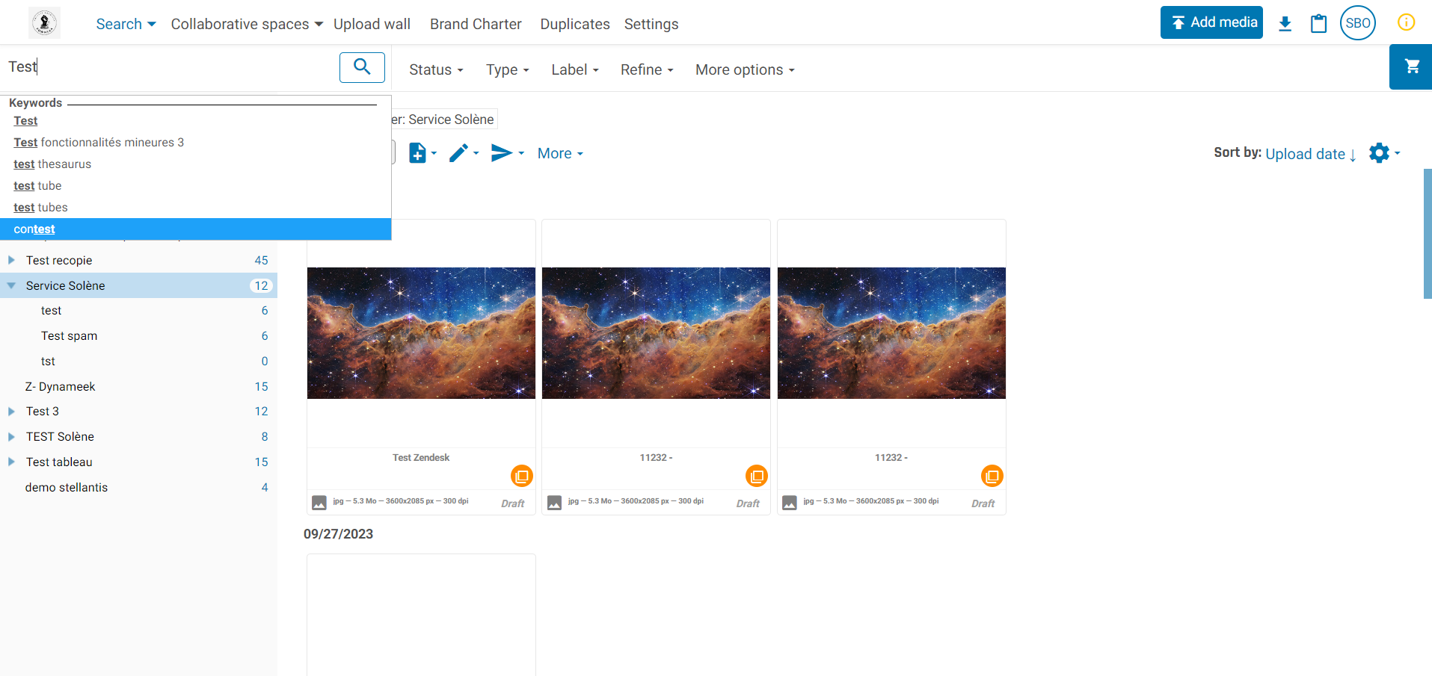The width and height of the screenshot is (1432, 676).
Task: Open the gear display settings dropdown
Action: tap(1380, 153)
